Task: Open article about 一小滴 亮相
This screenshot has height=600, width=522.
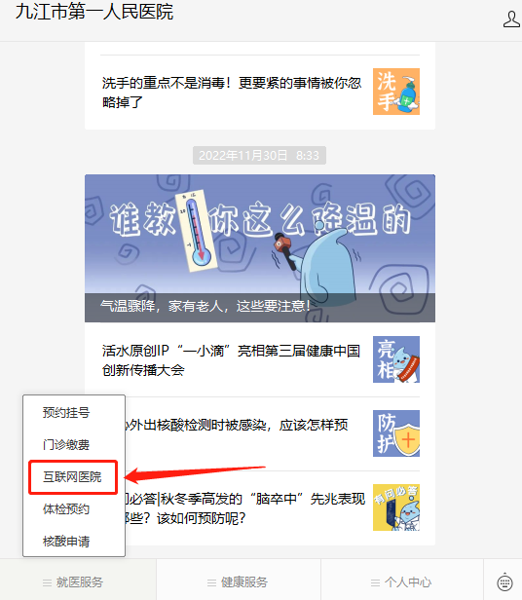Action: point(231,360)
